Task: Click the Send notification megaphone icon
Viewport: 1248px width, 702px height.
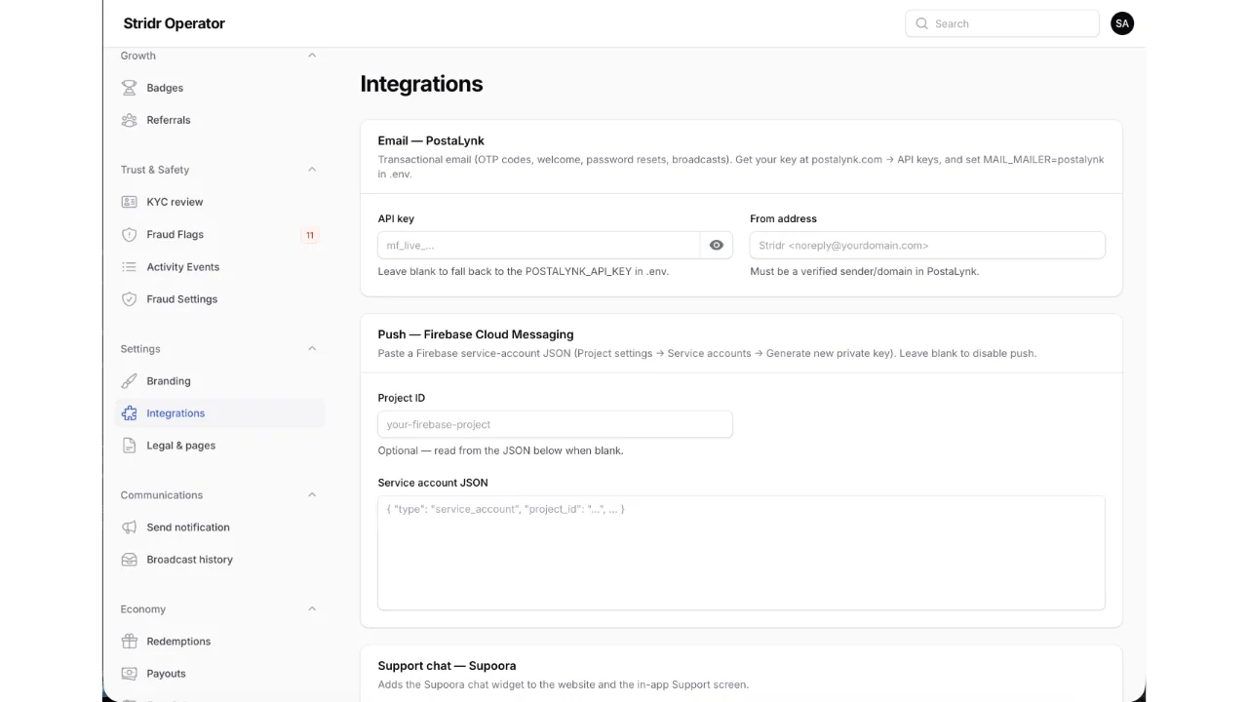Action: coord(129,527)
